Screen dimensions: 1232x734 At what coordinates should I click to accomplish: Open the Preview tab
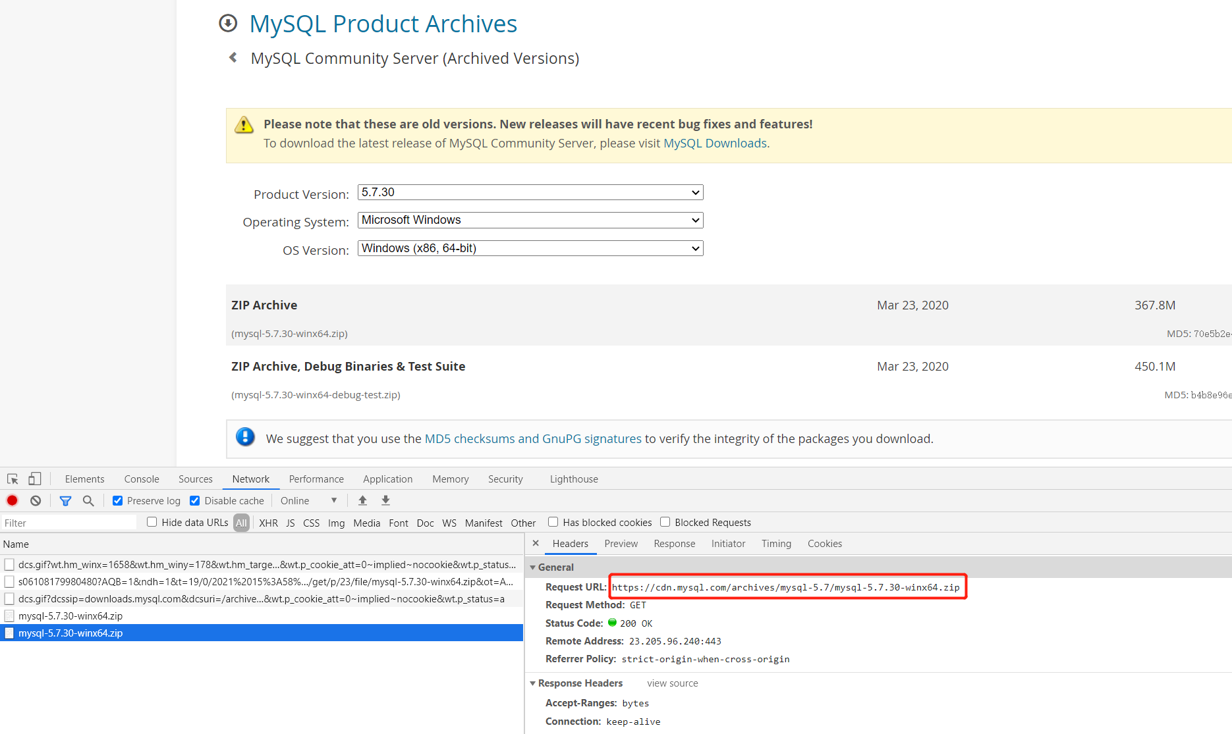pyautogui.click(x=621, y=544)
